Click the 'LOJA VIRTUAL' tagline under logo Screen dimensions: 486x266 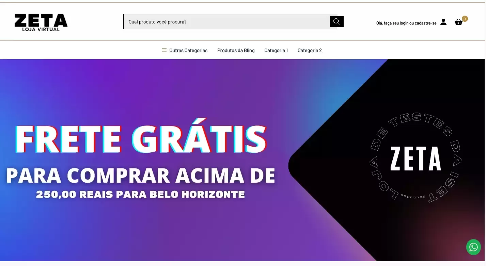[x=41, y=29]
